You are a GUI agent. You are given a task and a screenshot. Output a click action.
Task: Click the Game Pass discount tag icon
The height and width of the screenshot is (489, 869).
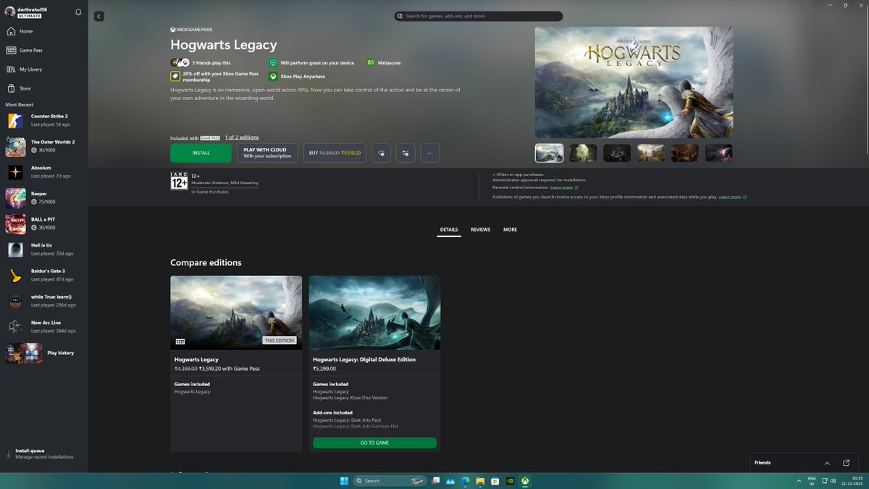tap(175, 76)
